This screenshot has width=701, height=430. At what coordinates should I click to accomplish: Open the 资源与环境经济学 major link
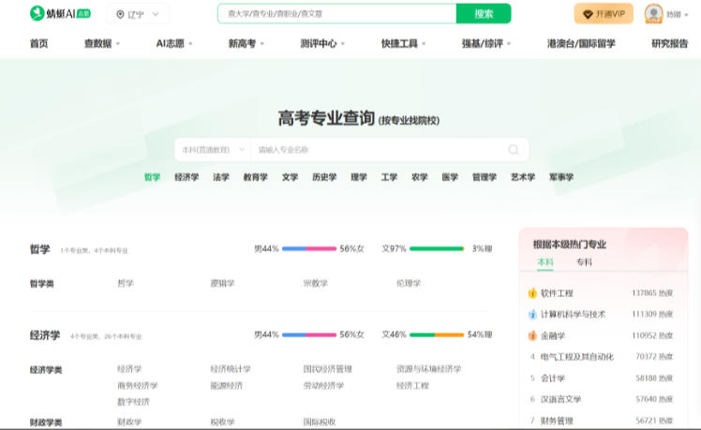pyautogui.click(x=428, y=369)
